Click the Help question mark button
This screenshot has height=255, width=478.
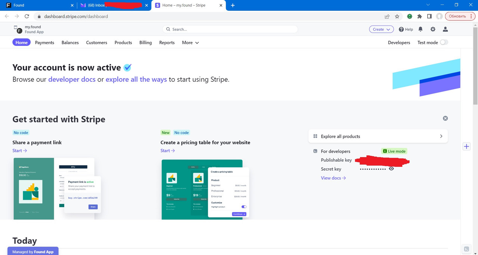coord(406,29)
